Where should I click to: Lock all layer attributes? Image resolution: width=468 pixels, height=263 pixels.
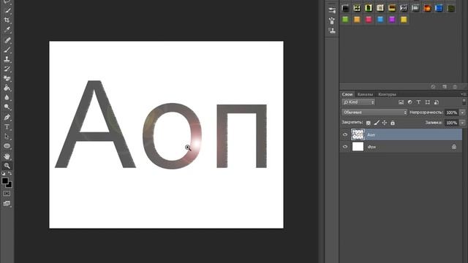pos(393,123)
